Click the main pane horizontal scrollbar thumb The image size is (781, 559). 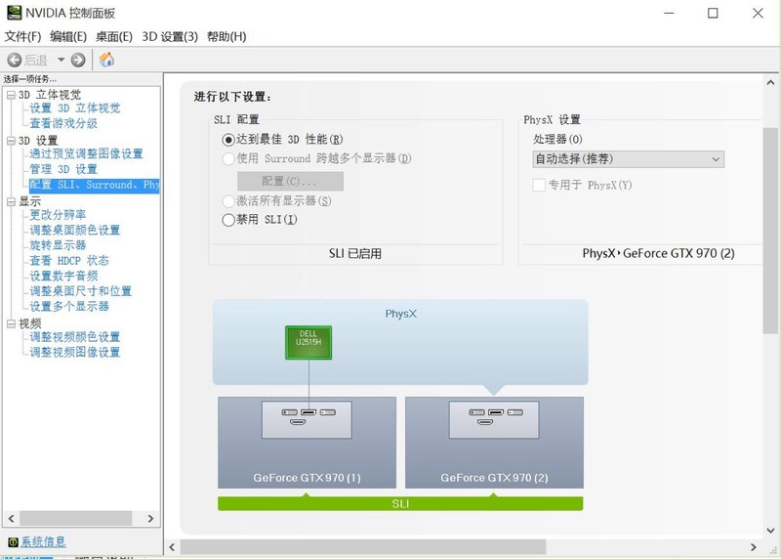(x=363, y=547)
